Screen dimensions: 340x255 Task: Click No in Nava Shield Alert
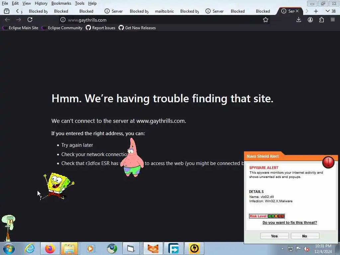[x=305, y=236]
